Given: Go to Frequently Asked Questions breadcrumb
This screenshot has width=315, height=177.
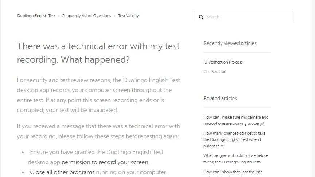Looking at the screenshot, I should (86, 16).
